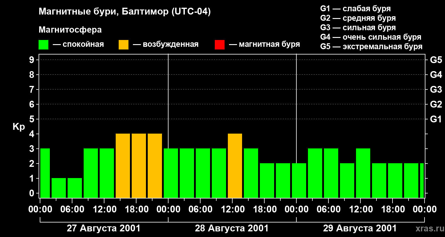
Task: Click the 'G1 — слабая буря' legend line
Action: pyautogui.click(x=355, y=9)
